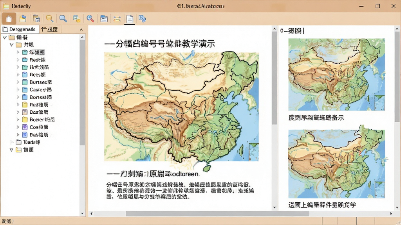
Task: Click the app icon in the title bar
Action: click(6, 6)
